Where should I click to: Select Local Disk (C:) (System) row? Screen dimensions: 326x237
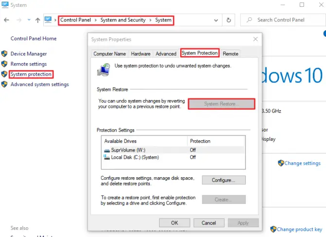tap(173, 157)
